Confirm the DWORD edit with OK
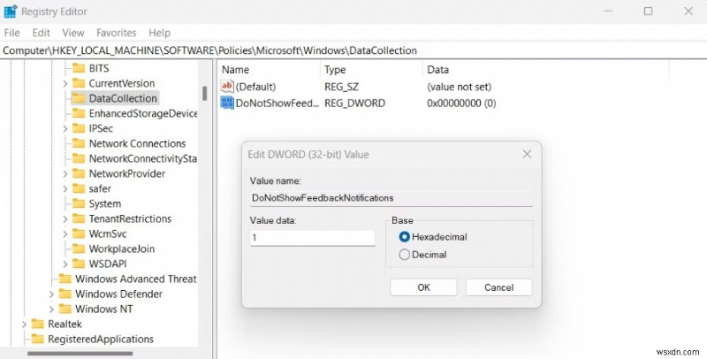This screenshot has width=707, height=359. click(423, 287)
